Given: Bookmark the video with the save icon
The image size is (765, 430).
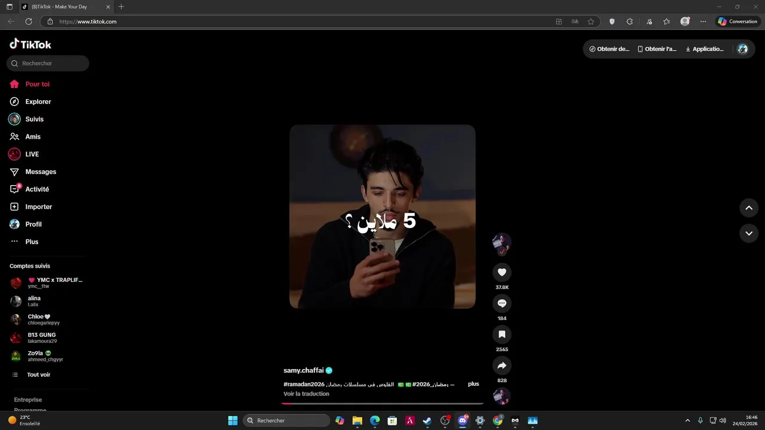Looking at the screenshot, I should (502, 334).
